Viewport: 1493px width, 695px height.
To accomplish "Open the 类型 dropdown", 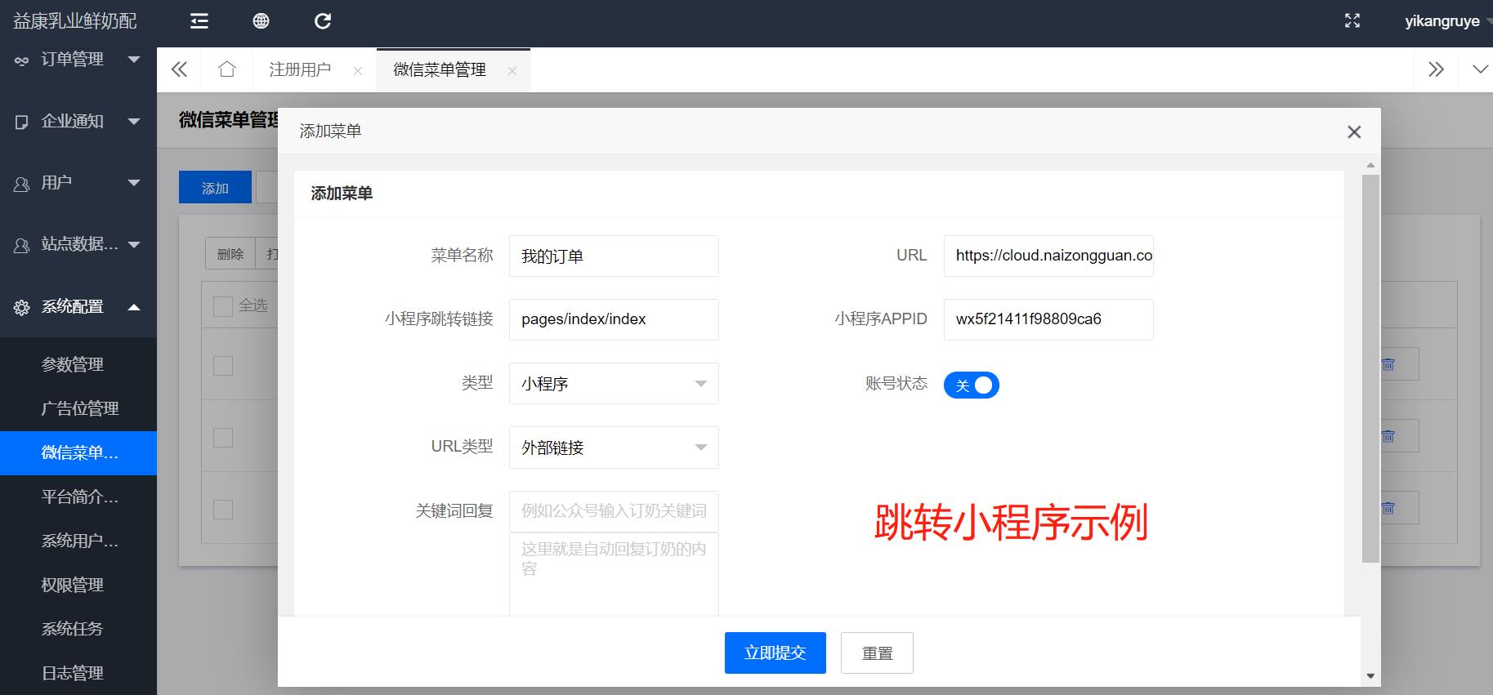I will click(614, 384).
